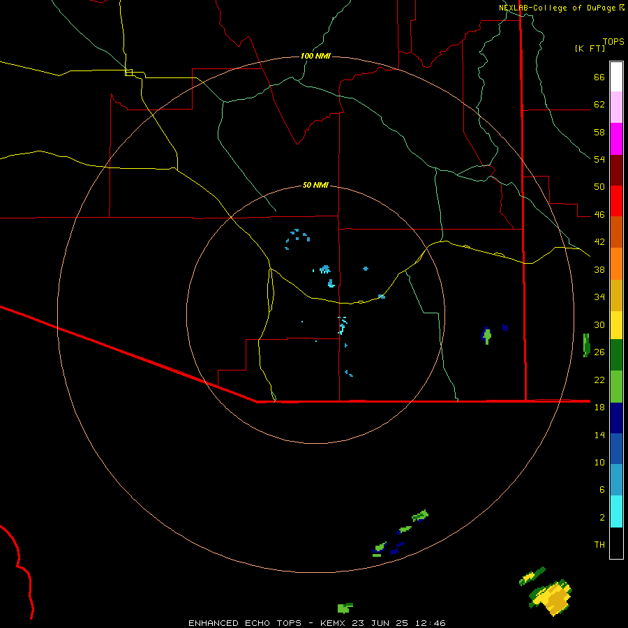Click the '22' scale label

tap(599, 380)
